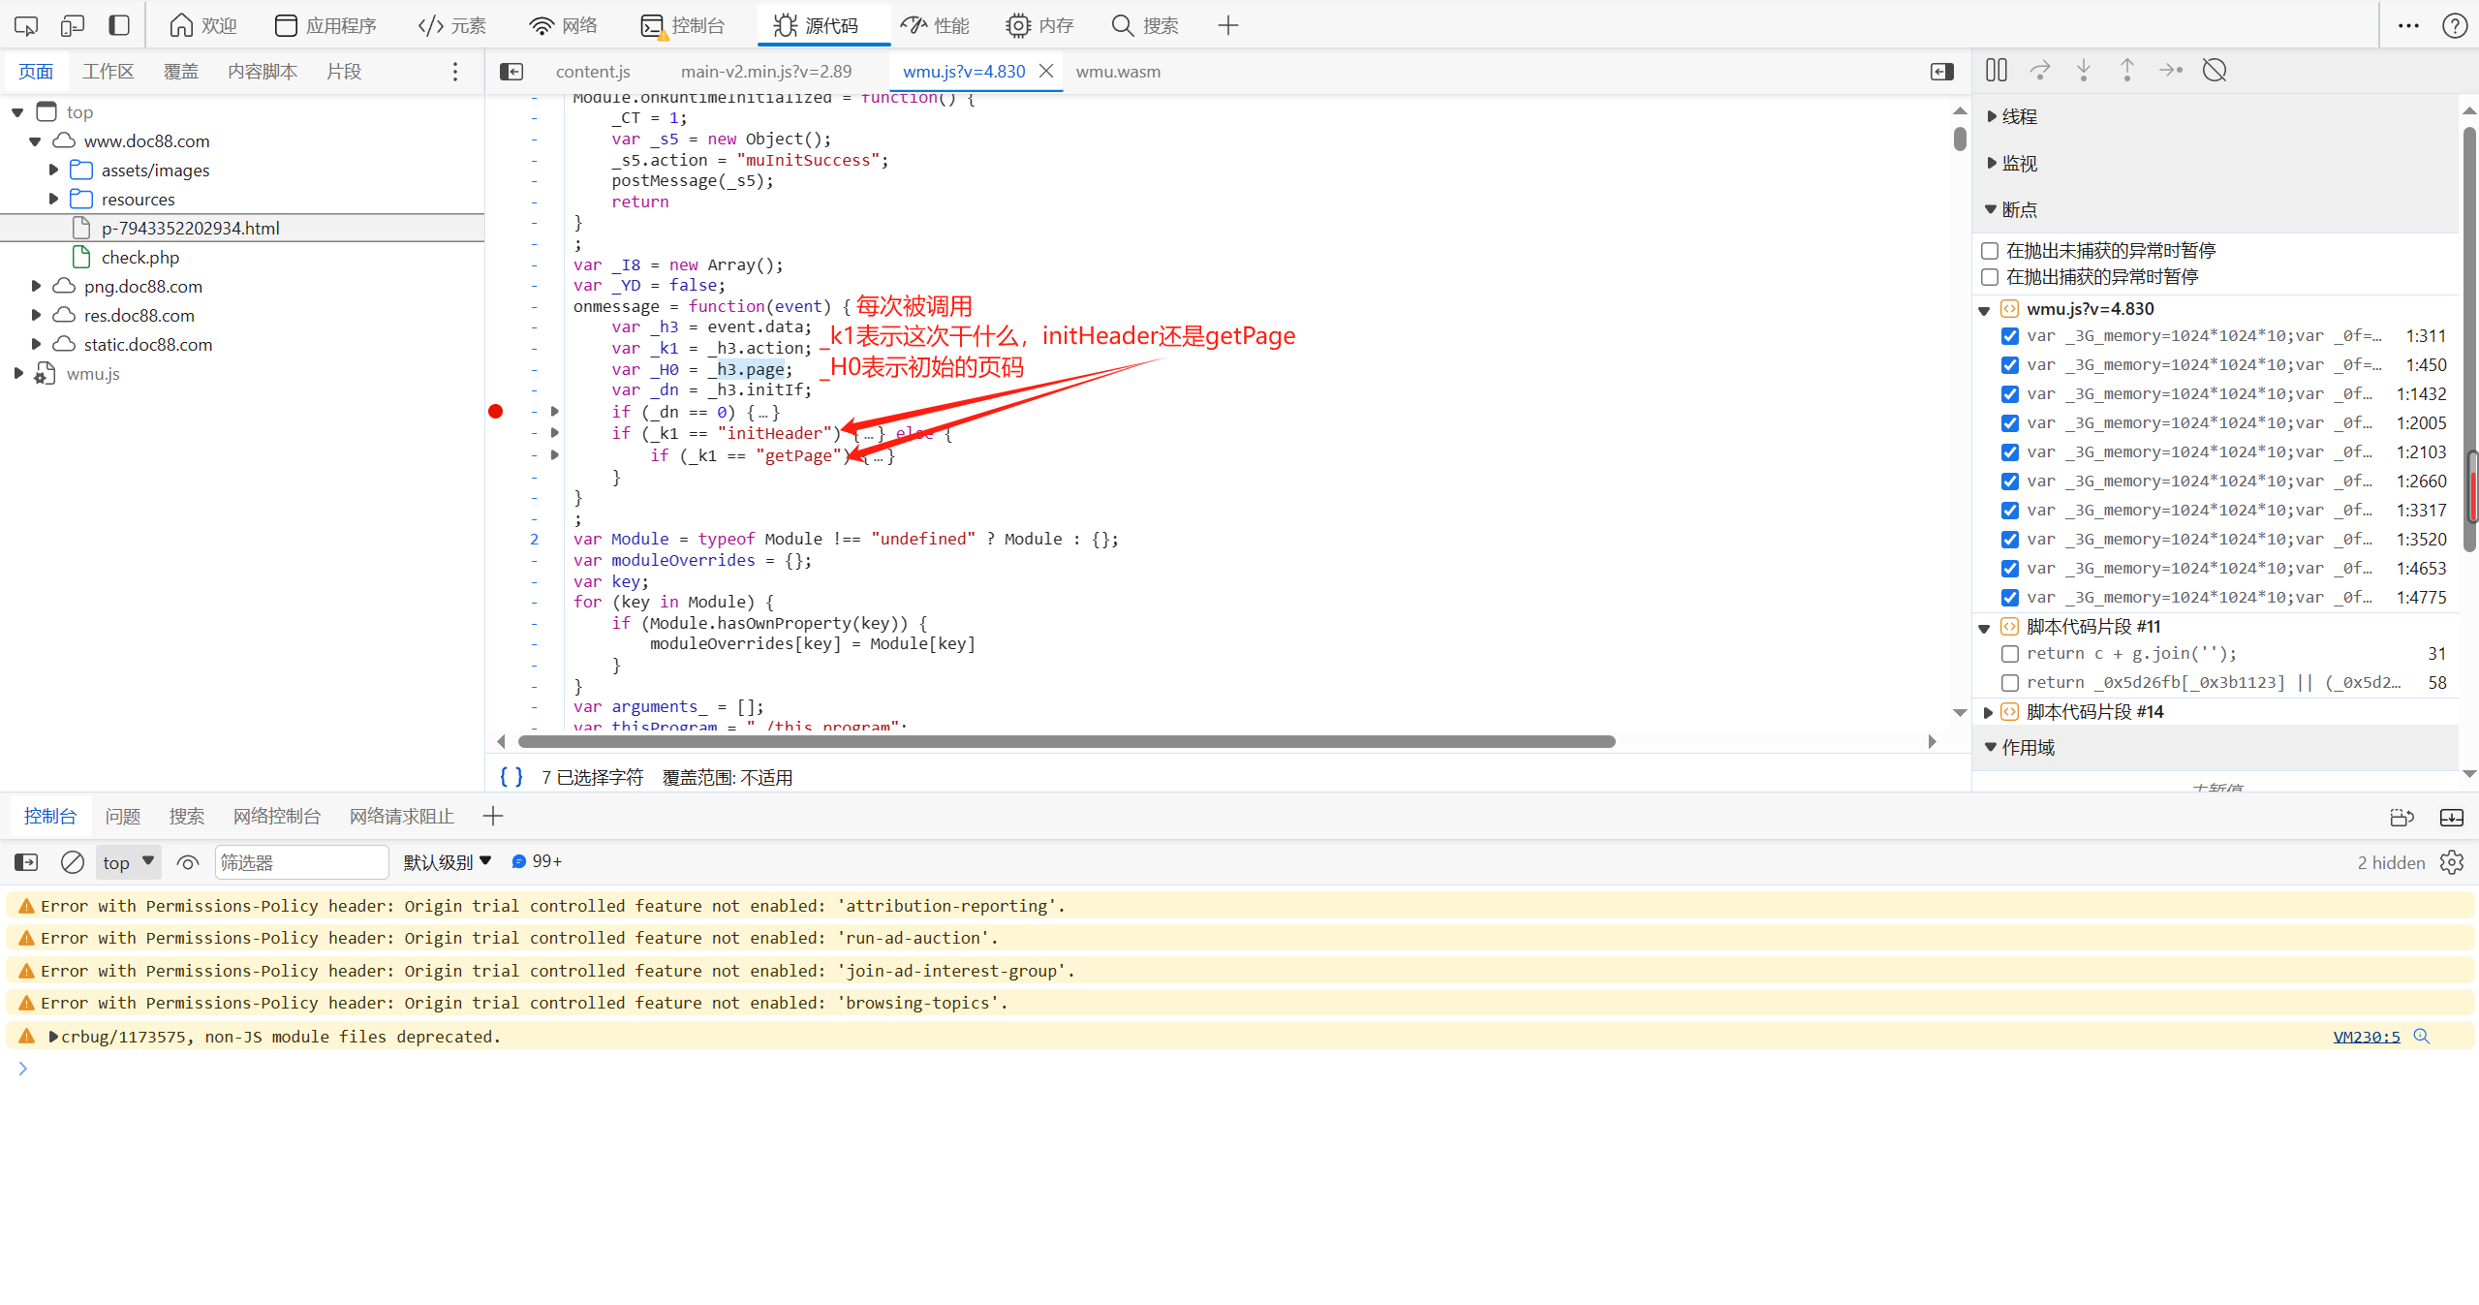Screen dimensions: 2479x1305
Task: Open the VM230:5 source link
Action: (2366, 1037)
